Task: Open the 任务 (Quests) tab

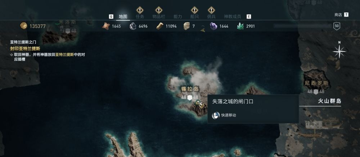Action: tap(140, 17)
